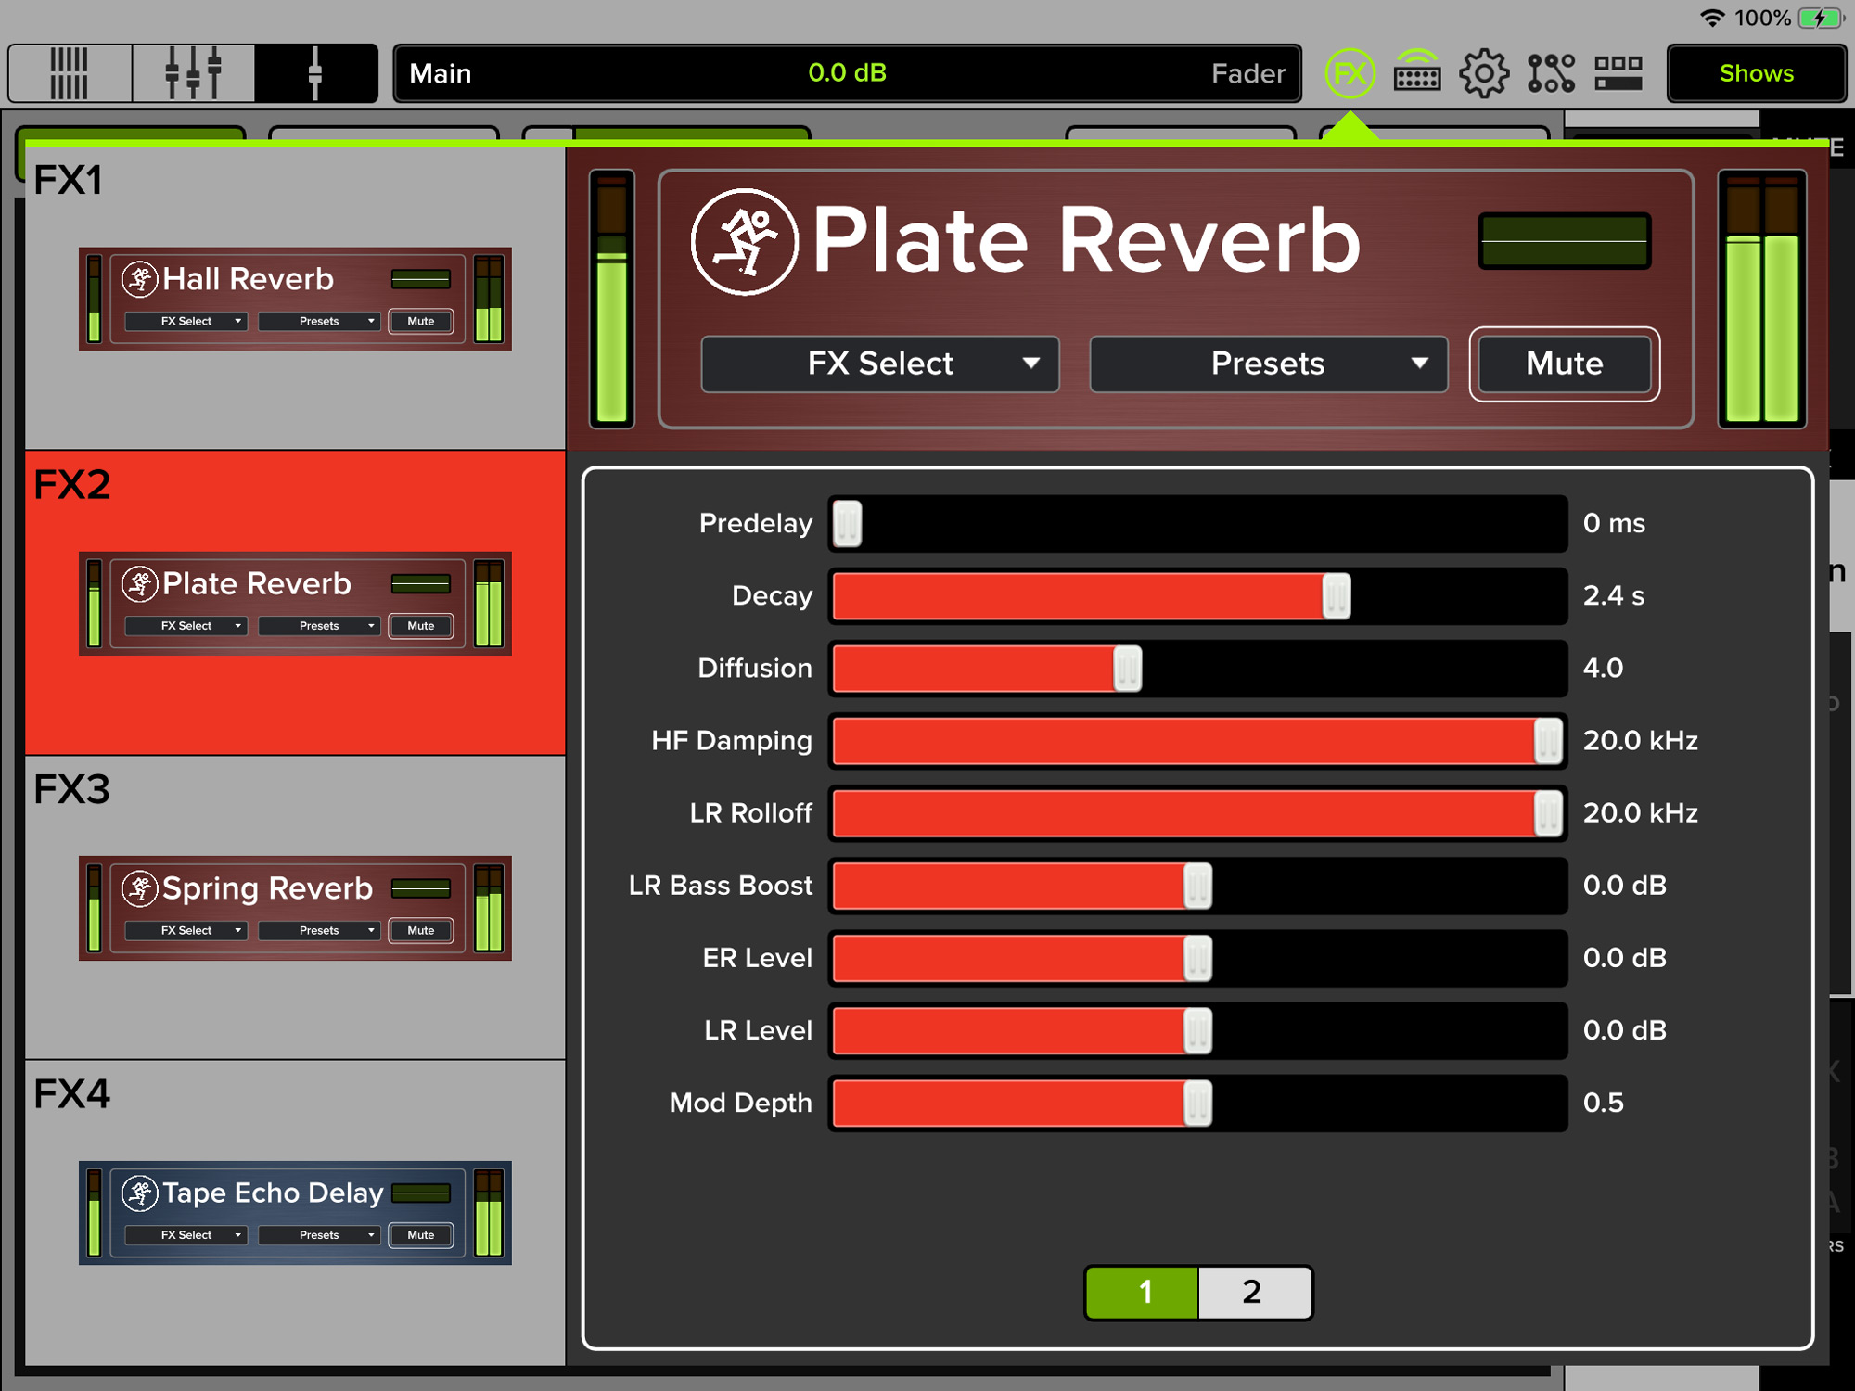Select the FX1 slot
Screen dimensions: 1855x1391
295,298
